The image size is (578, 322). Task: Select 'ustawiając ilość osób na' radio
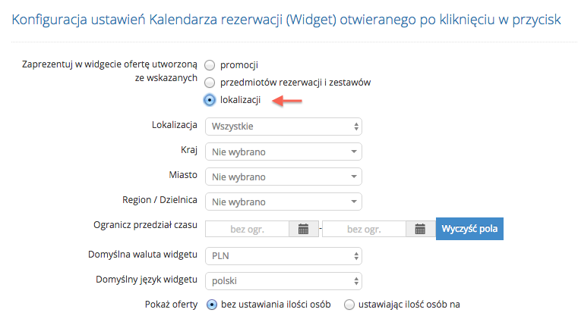click(x=349, y=305)
